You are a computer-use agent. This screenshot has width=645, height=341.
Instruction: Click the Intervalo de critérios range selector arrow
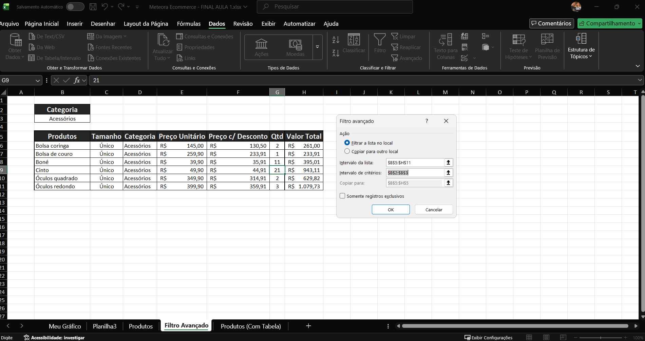(448, 173)
